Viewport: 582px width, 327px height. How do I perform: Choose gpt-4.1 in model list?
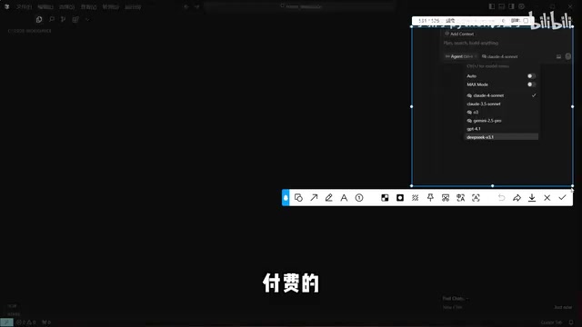point(501,129)
